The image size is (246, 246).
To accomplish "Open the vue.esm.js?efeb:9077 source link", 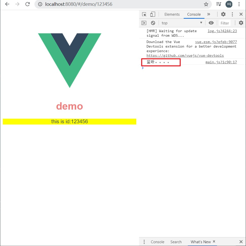I will [216, 42].
